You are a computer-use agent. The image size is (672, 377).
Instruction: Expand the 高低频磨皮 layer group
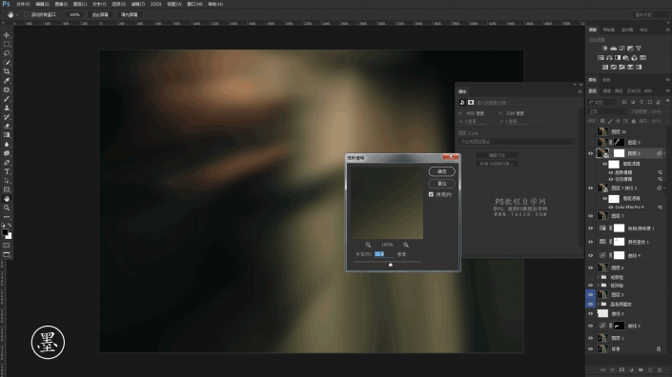pos(599,305)
